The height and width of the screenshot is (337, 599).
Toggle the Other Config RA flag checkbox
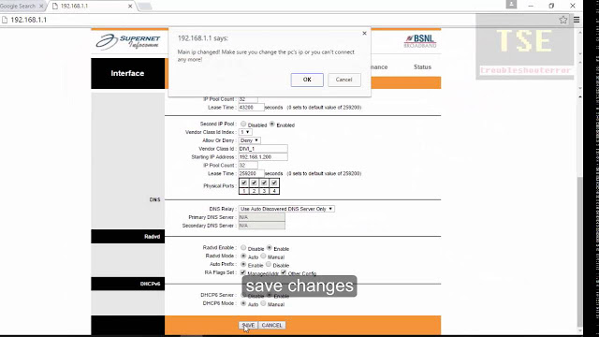(x=284, y=272)
